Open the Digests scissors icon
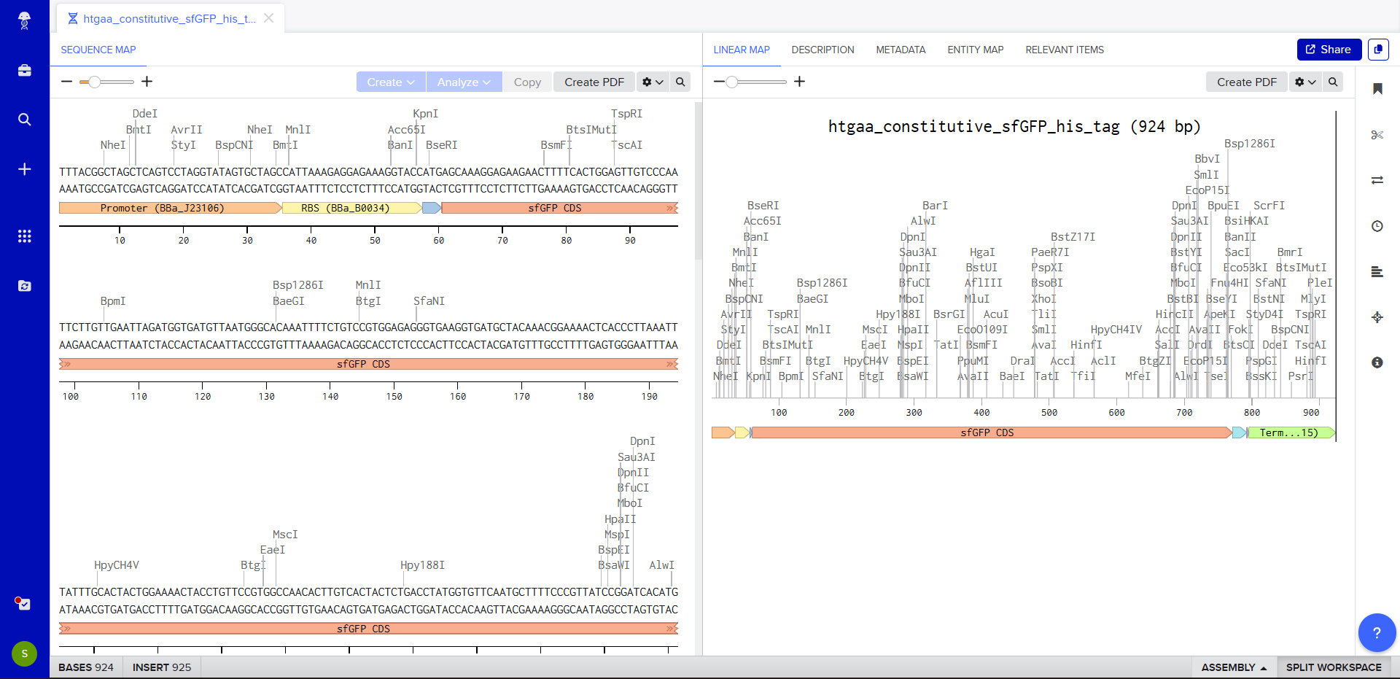This screenshot has height=679, width=1400. pyautogui.click(x=1377, y=135)
